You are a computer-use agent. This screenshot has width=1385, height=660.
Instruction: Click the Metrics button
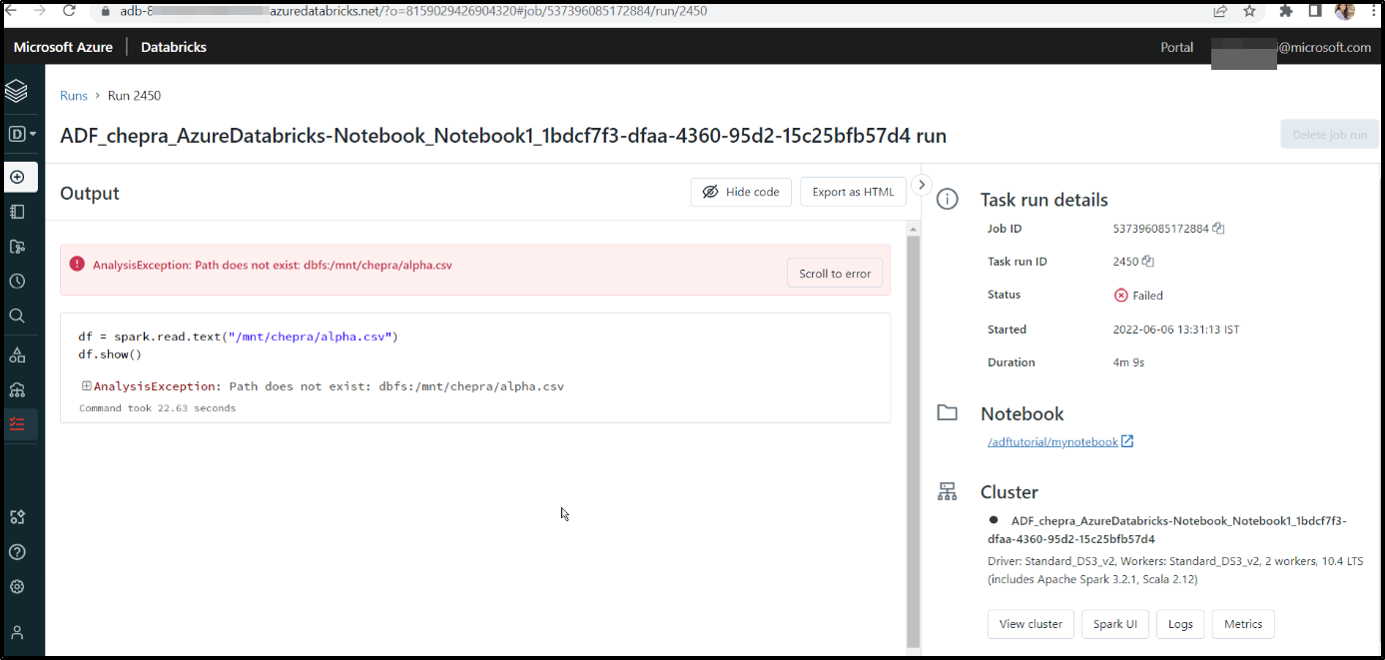[1243, 624]
